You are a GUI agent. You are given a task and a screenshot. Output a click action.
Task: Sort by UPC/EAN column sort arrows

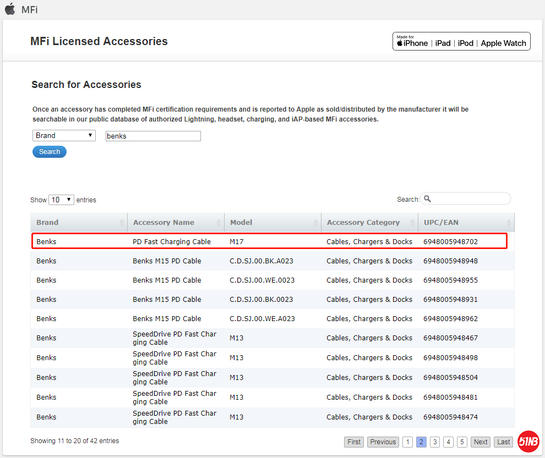[509, 223]
